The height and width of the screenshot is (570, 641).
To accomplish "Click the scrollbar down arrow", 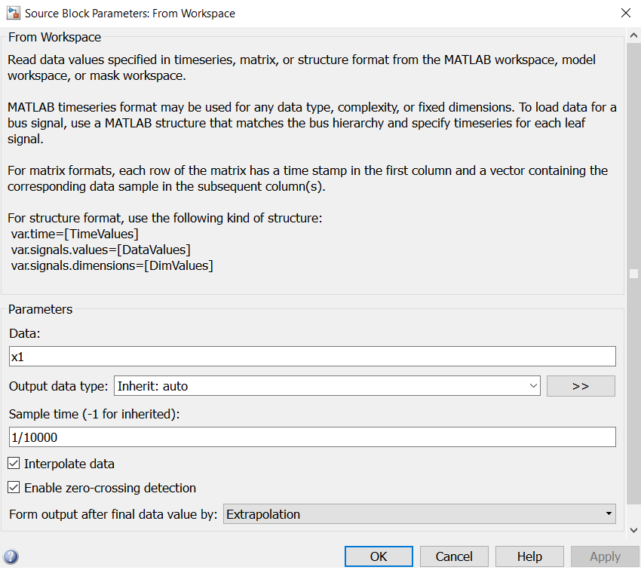I will 633,529.
